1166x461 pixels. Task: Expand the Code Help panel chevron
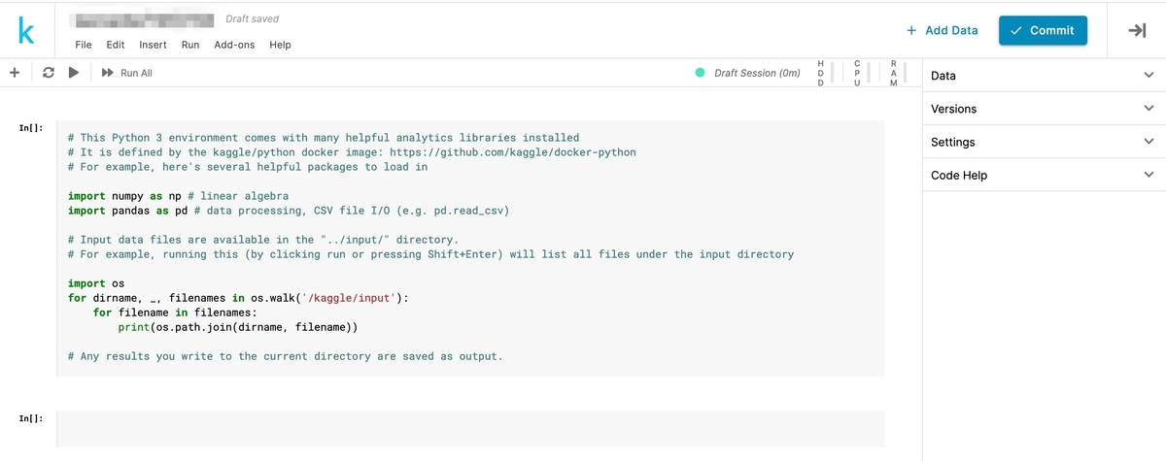click(x=1149, y=175)
